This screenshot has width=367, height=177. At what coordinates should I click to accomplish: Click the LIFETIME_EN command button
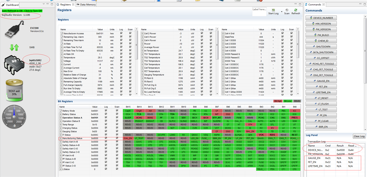click(321, 92)
